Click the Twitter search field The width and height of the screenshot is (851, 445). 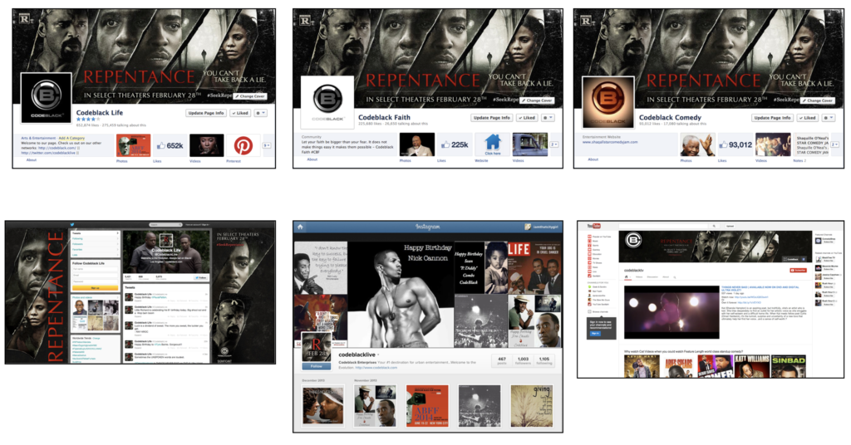(165, 224)
